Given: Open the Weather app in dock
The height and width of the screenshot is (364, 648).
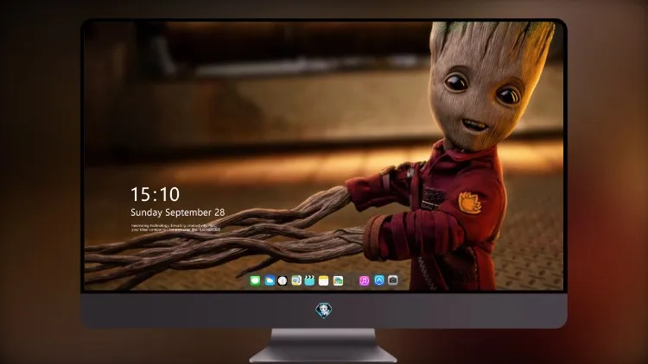Looking at the screenshot, I should pos(270,280).
